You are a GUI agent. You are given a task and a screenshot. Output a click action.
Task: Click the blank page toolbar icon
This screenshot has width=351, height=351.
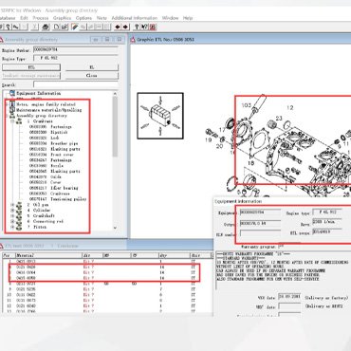pyautogui.click(x=56, y=27)
